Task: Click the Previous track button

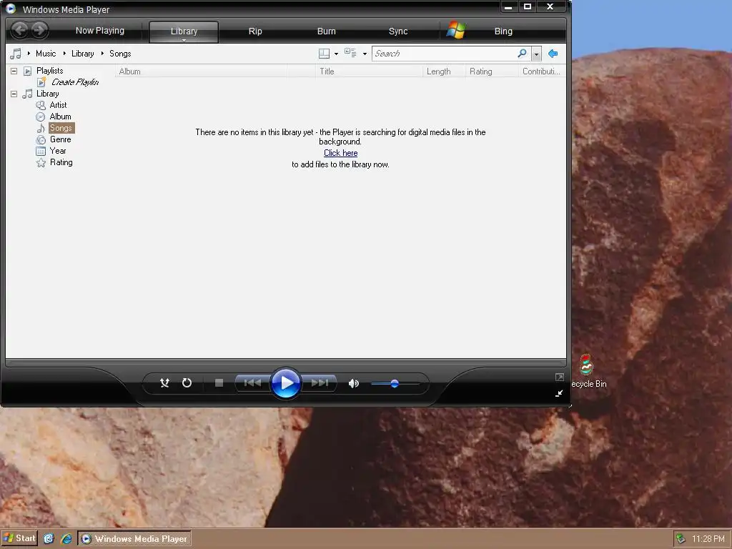Action: (x=252, y=383)
